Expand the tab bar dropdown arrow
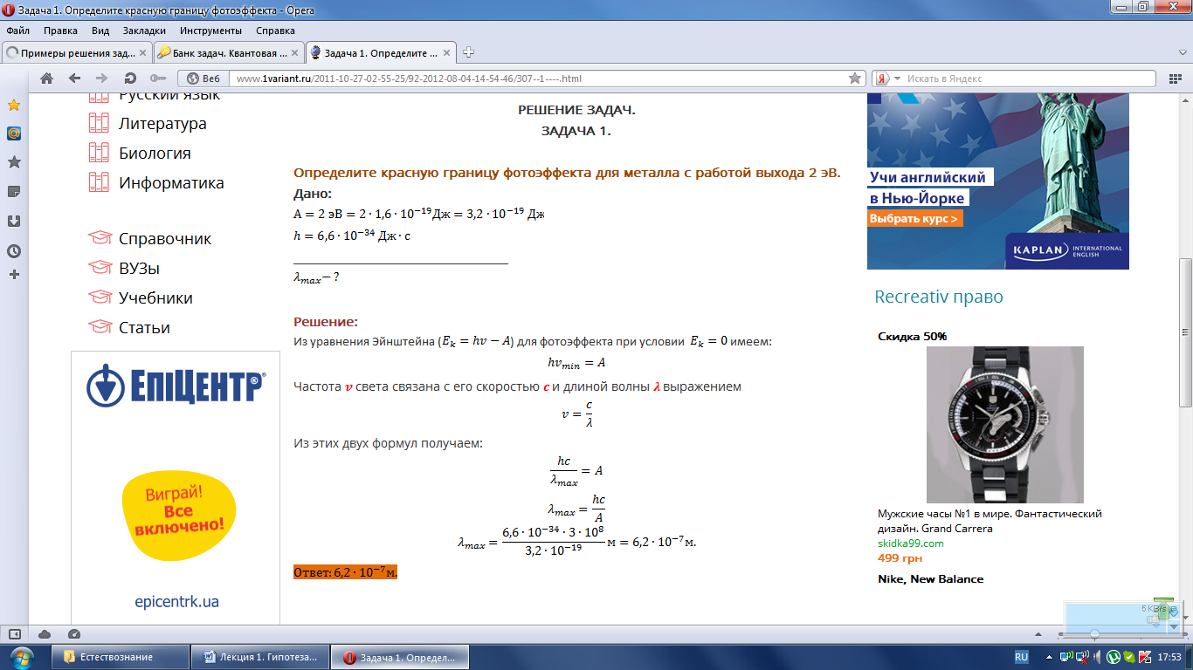The image size is (1193, 670). [1180, 52]
